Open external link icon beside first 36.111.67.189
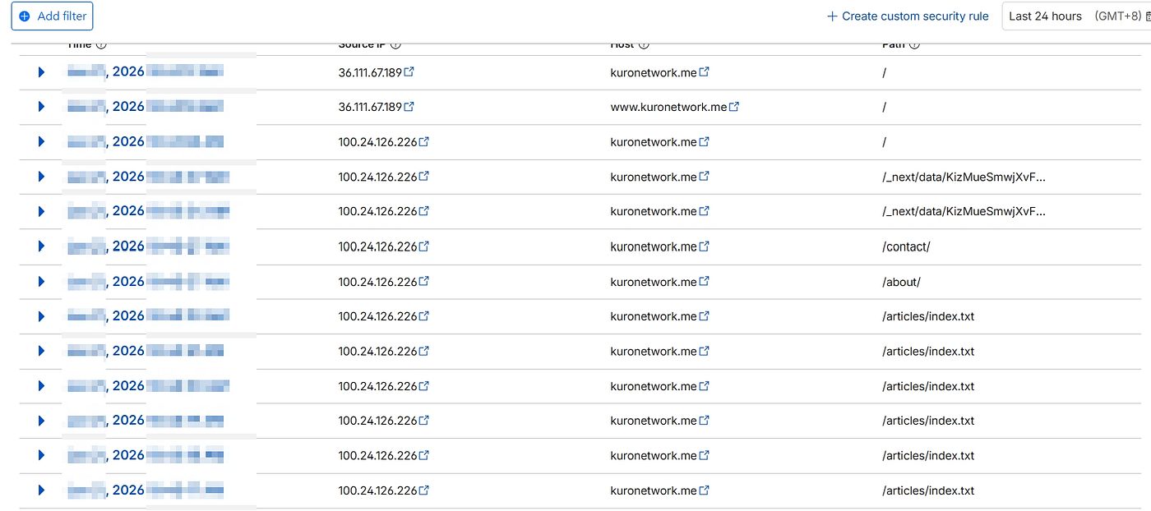Viewport: 1151px width, 511px height. [409, 72]
